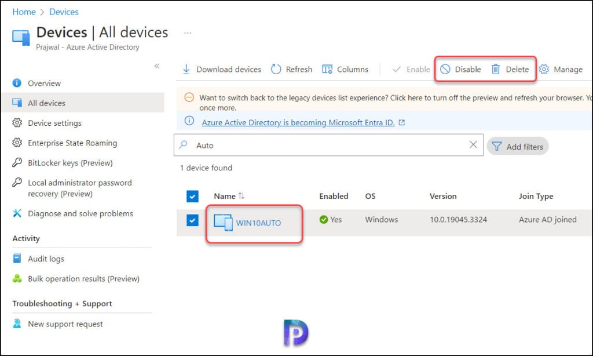Toggle the select-all devices checkbox
The image size is (593, 356).
[192, 196]
